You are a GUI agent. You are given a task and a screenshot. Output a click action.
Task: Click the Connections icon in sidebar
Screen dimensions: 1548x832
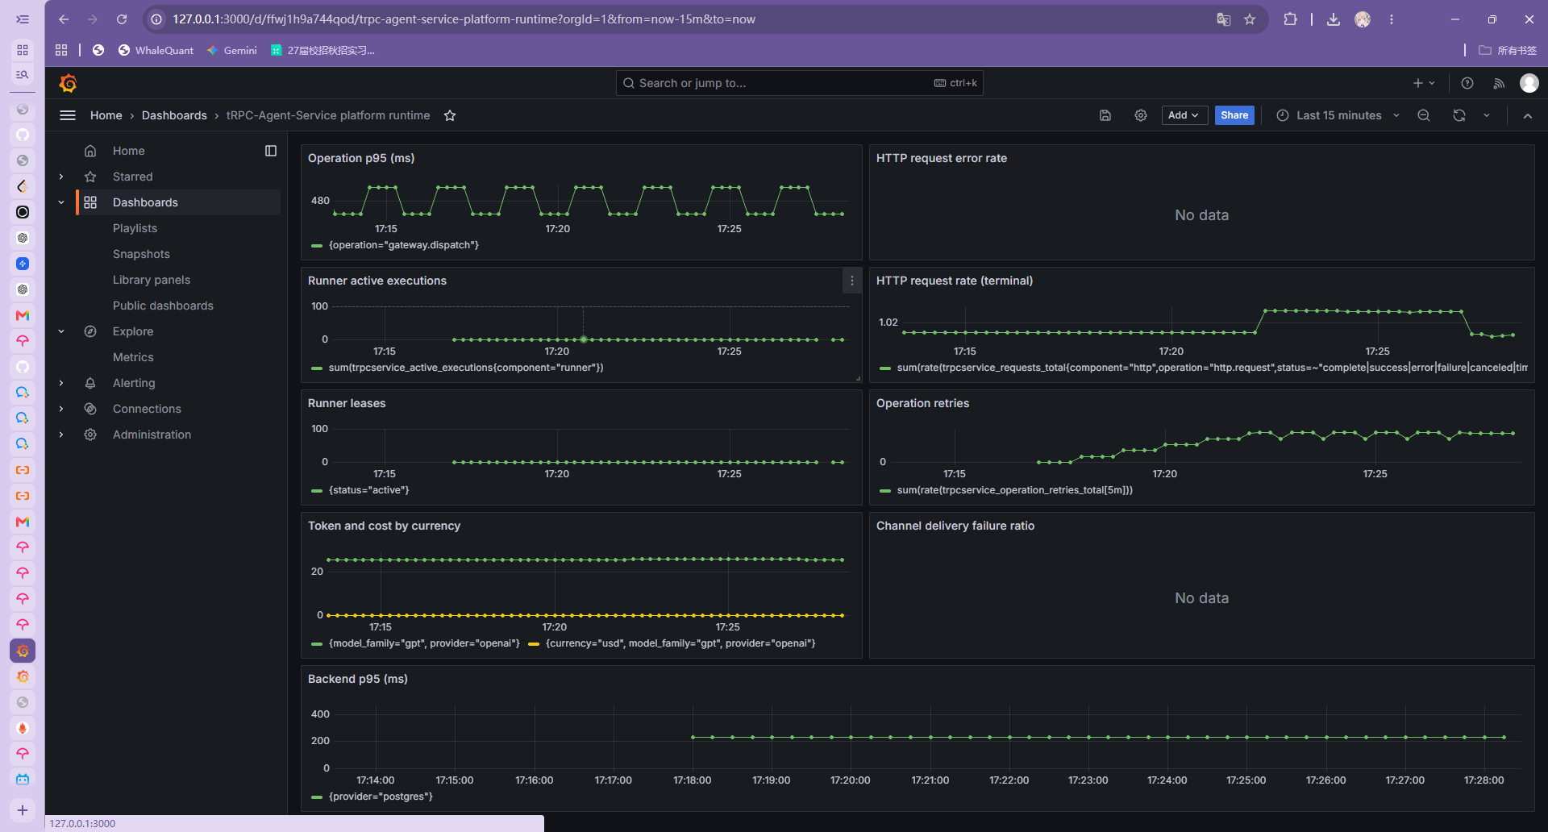(x=90, y=409)
